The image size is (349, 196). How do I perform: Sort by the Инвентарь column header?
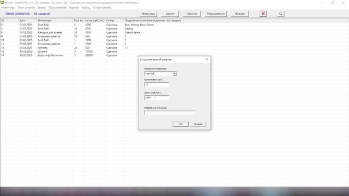coord(55,21)
